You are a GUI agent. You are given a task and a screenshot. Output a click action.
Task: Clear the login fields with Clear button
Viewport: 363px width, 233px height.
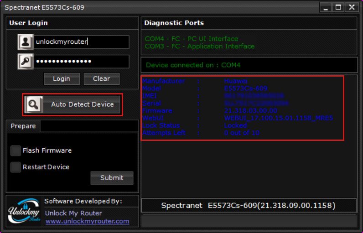(102, 79)
